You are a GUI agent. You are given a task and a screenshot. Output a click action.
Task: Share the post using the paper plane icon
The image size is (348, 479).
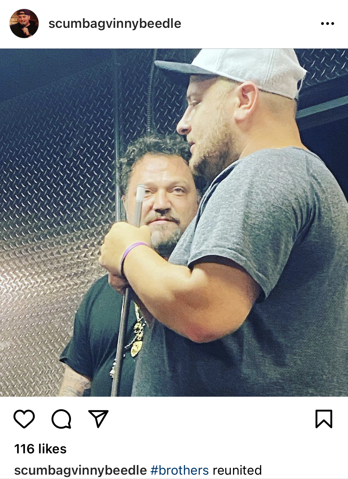[x=98, y=419]
